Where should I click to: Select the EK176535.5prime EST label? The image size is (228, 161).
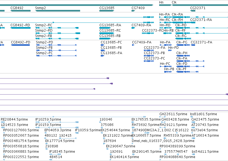coord(146,119)
